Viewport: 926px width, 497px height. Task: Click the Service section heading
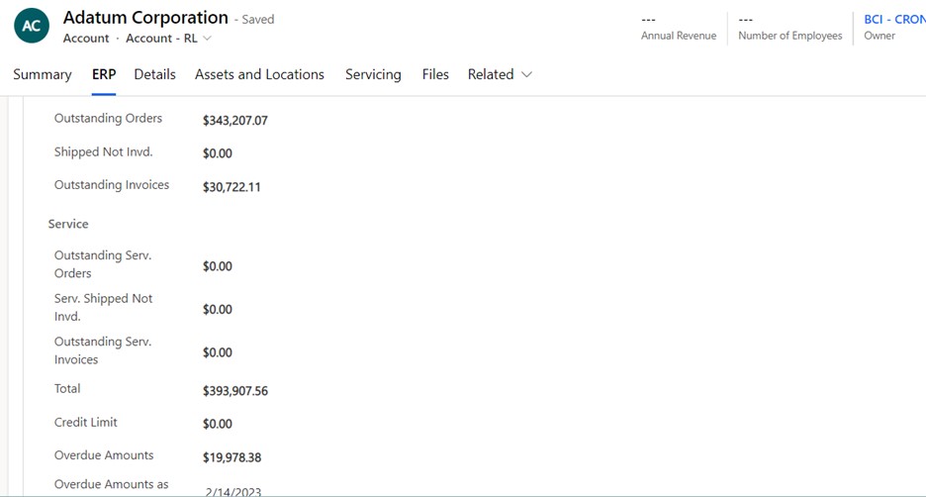(x=68, y=224)
